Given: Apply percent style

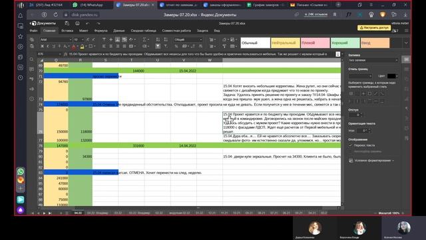Looking at the screenshot, I should pyautogui.click(x=176, y=47).
